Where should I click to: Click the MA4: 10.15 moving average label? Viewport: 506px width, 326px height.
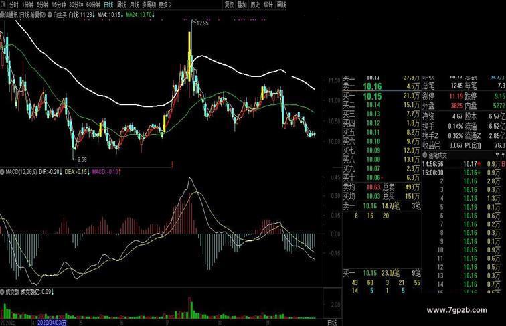pos(110,15)
